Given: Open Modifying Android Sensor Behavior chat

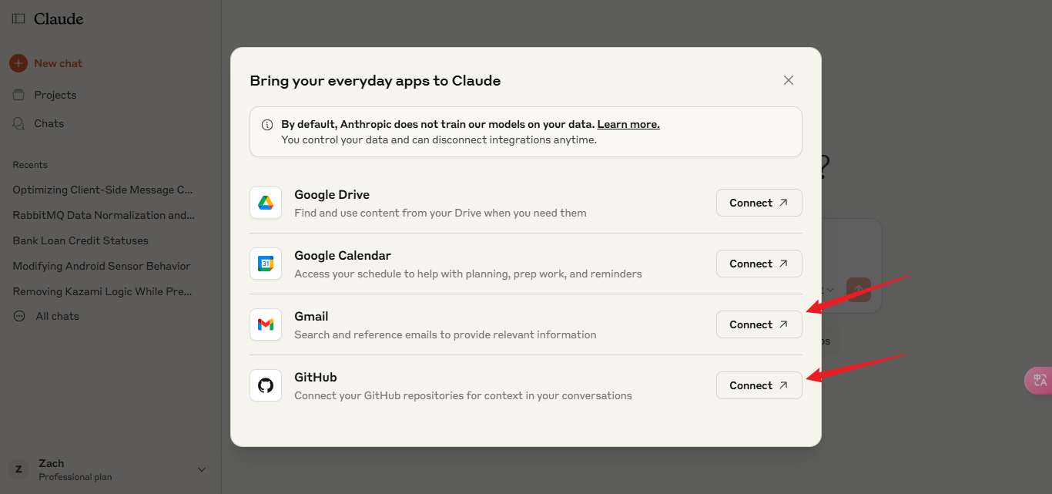Looking at the screenshot, I should pyautogui.click(x=102, y=266).
